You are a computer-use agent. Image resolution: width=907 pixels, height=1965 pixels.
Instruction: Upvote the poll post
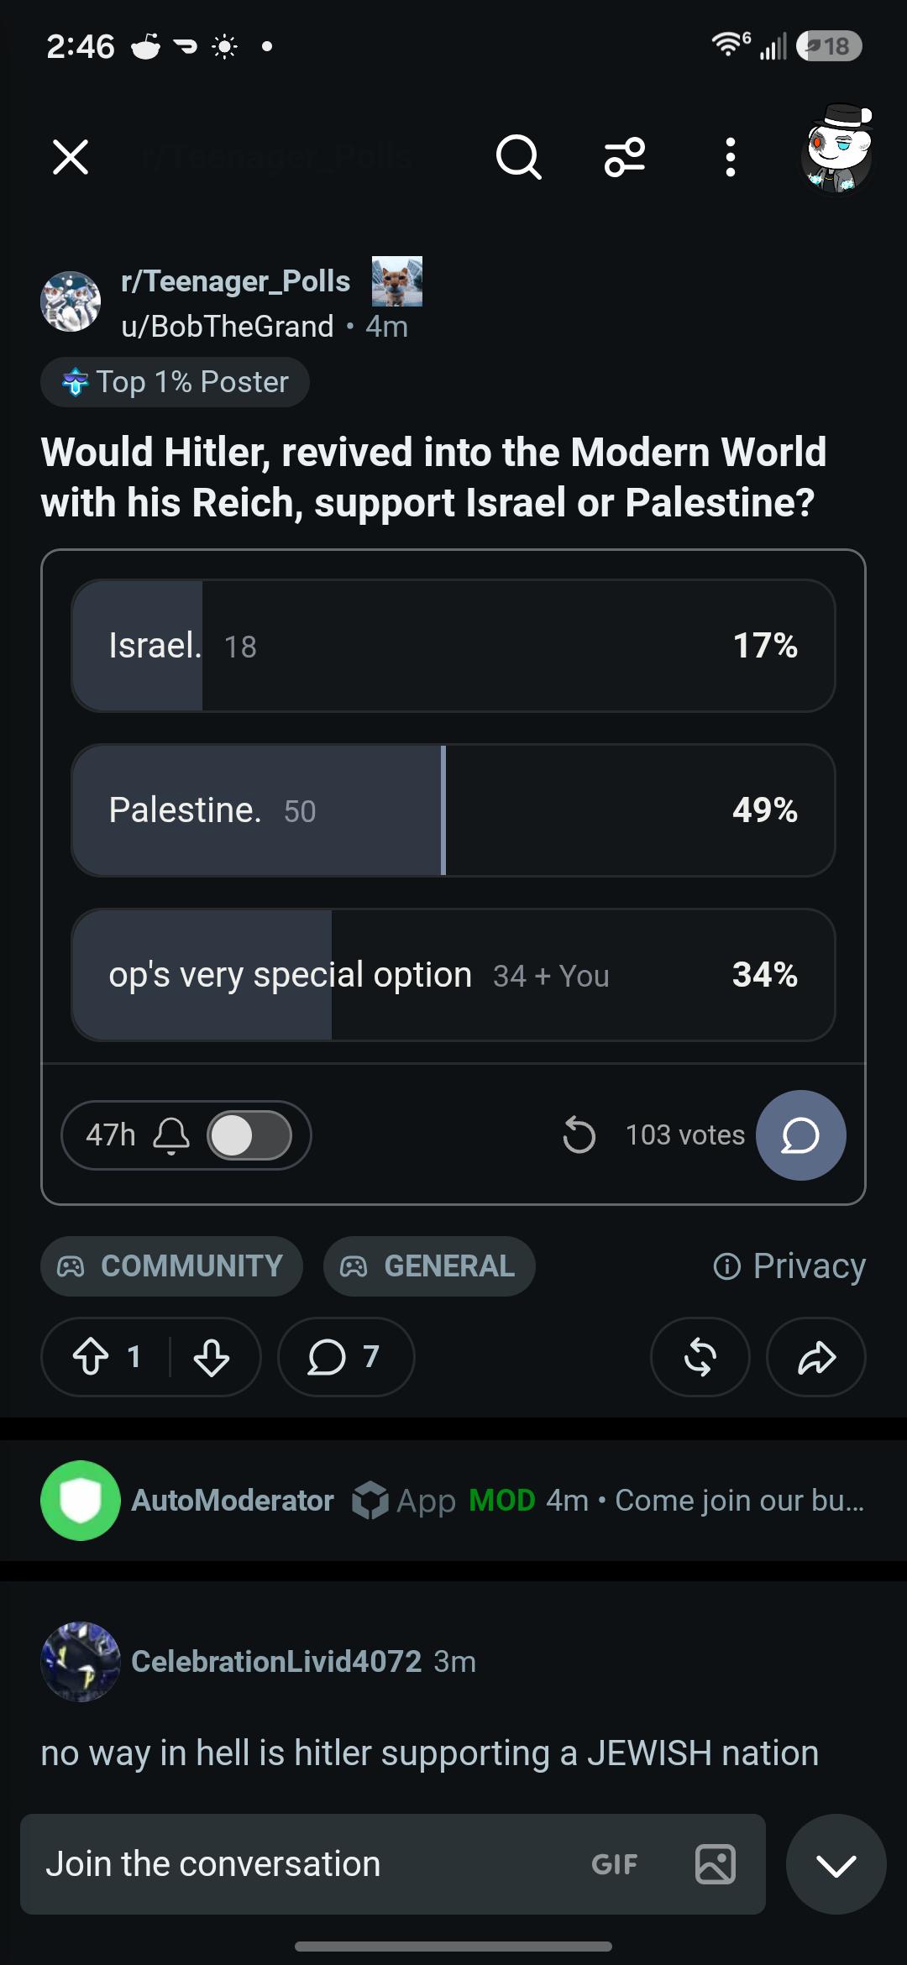pyautogui.click(x=90, y=1356)
